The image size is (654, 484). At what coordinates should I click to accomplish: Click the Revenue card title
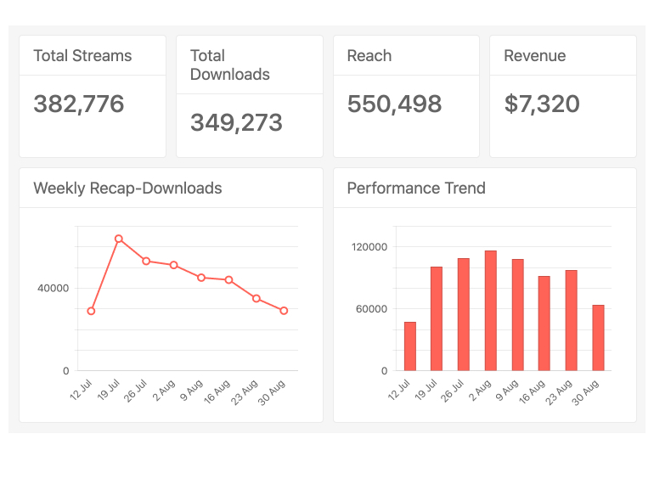(535, 56)
